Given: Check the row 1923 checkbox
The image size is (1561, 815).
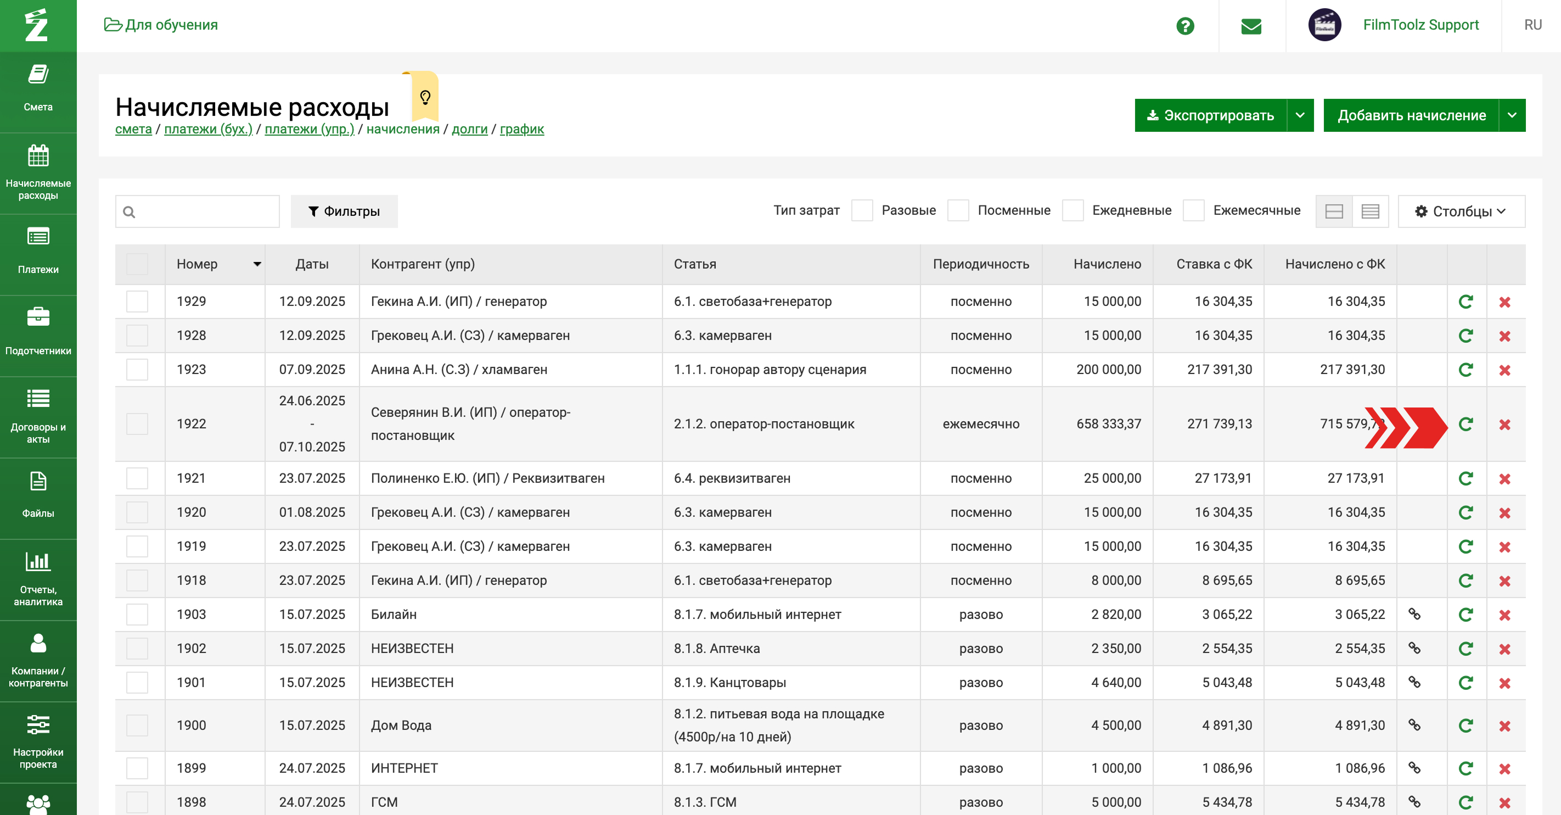Looking at the screenshot, I should click(x=137, y=369).
